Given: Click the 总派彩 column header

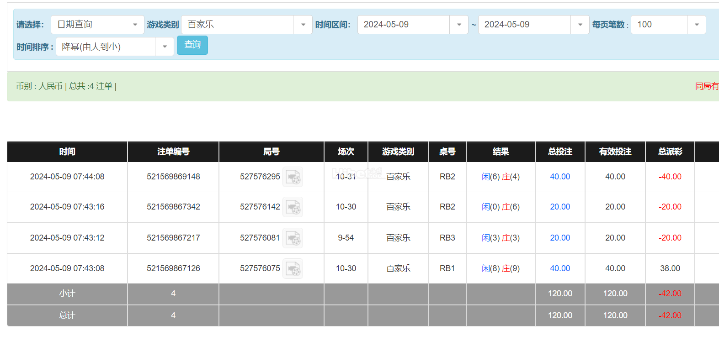Looking at the screenshot, I should pyautogui.click(x=670, y=152).
